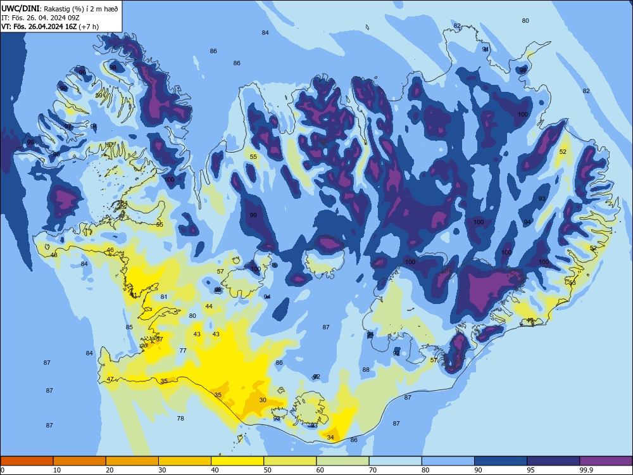This screenshot has height=475, width=633.
Task: Click the 'VT: Fös. 26.04.2024 16Z' line
Action: 39,27
